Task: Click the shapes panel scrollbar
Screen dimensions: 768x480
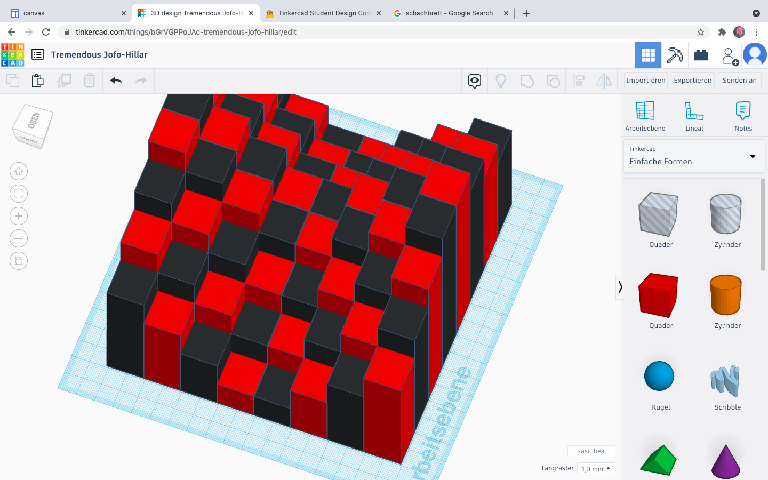Action: click(763, 225)
